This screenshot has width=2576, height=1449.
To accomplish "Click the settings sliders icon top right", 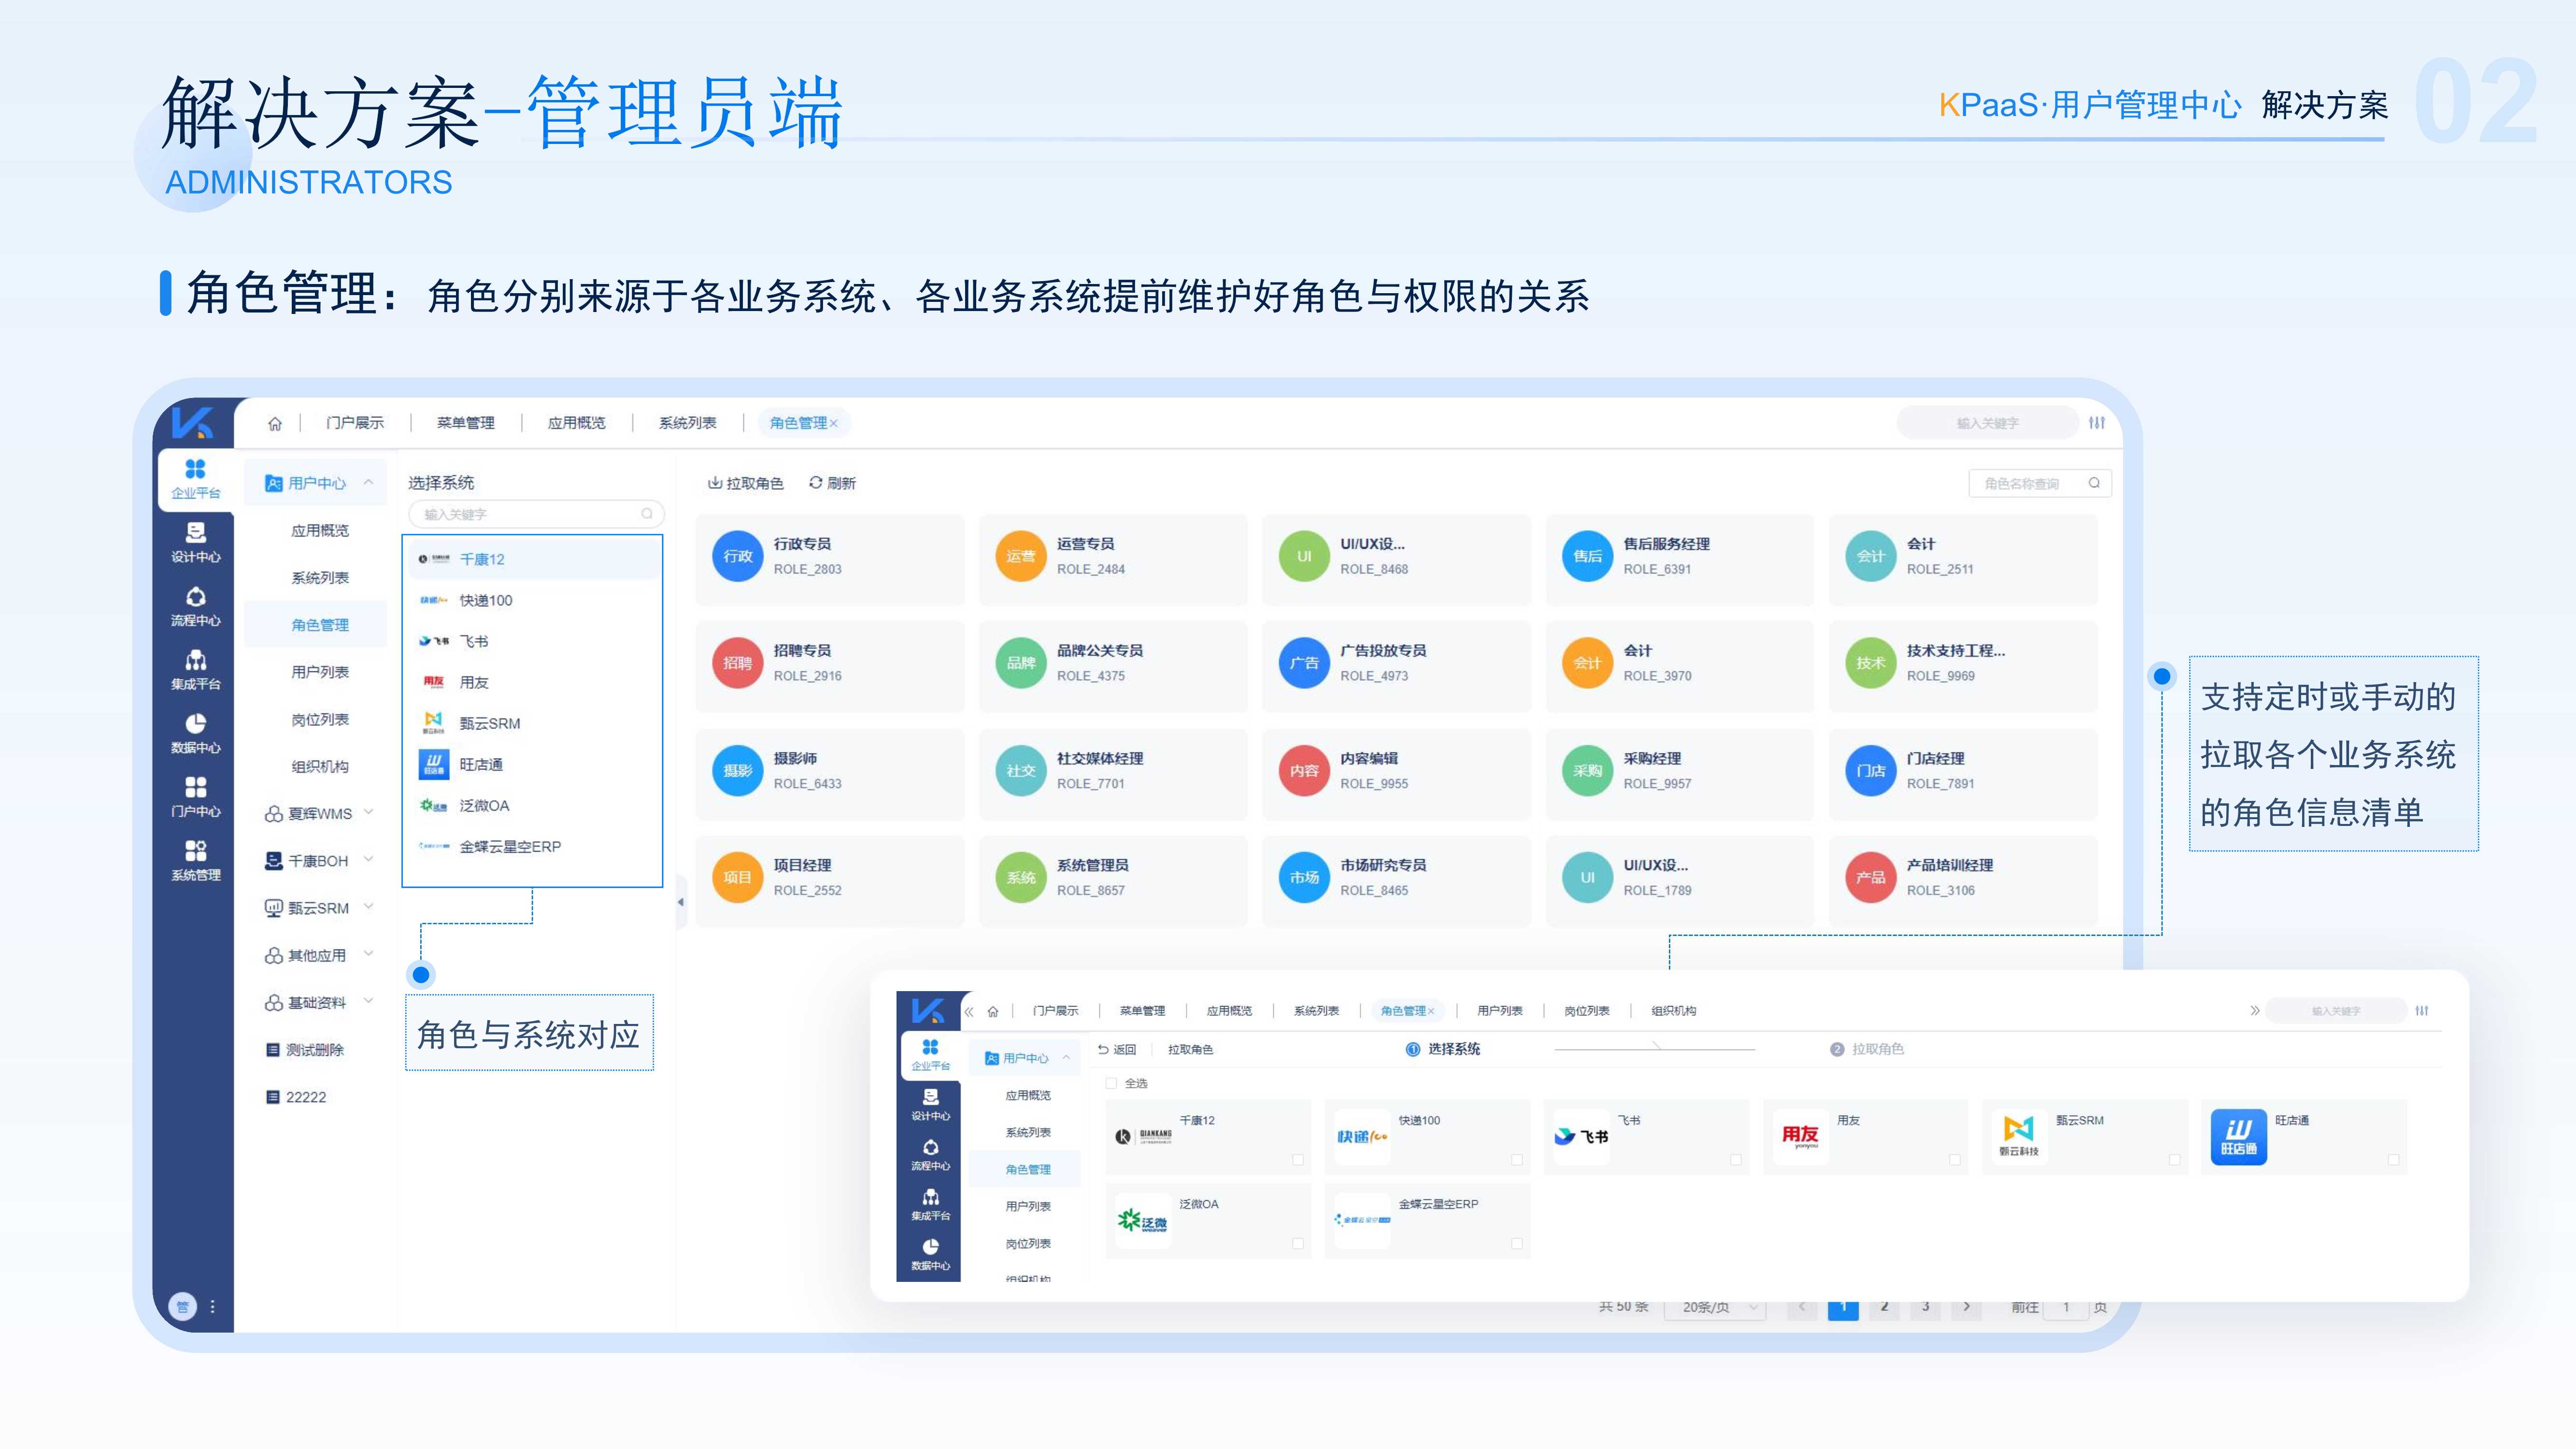I will click(2097, 423).
